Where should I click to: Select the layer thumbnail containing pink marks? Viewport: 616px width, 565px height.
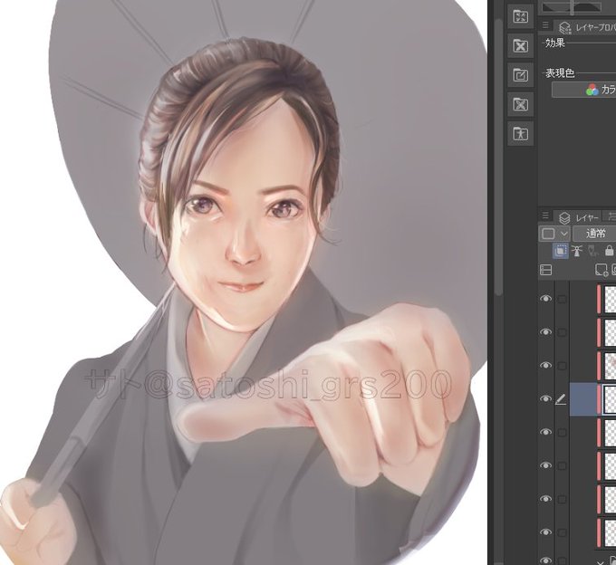[x=610, y=366]
